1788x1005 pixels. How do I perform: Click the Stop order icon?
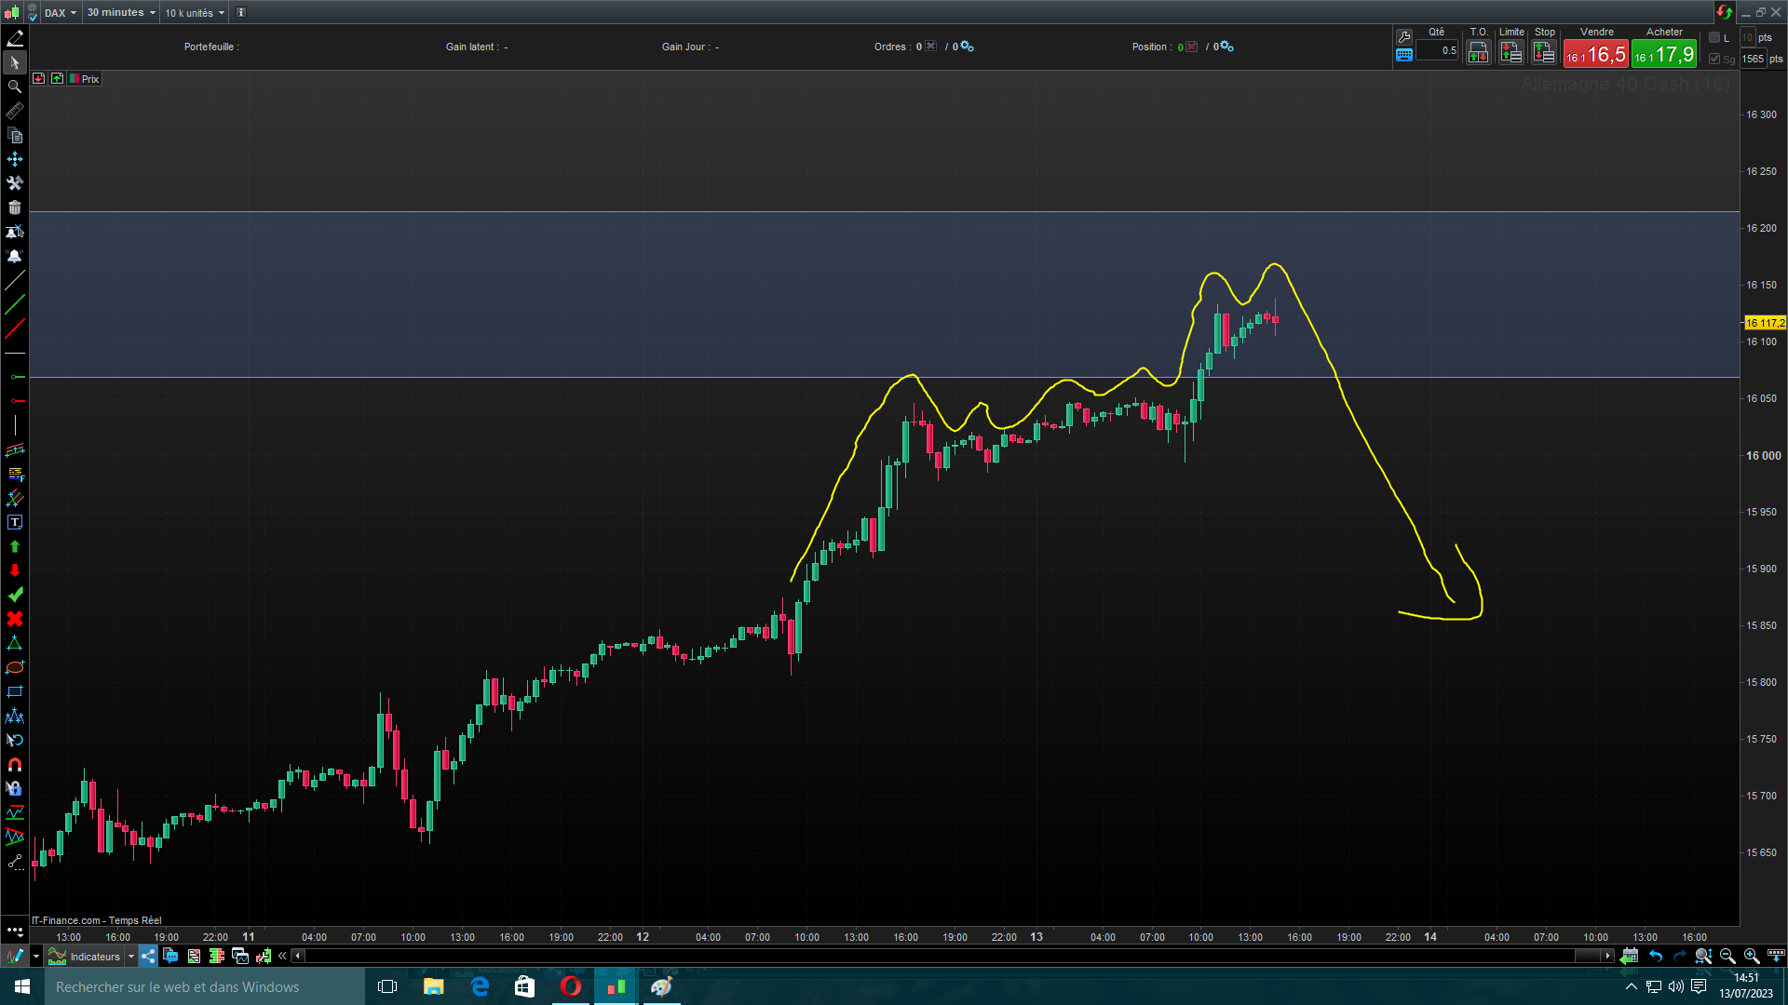(1544, 54)
